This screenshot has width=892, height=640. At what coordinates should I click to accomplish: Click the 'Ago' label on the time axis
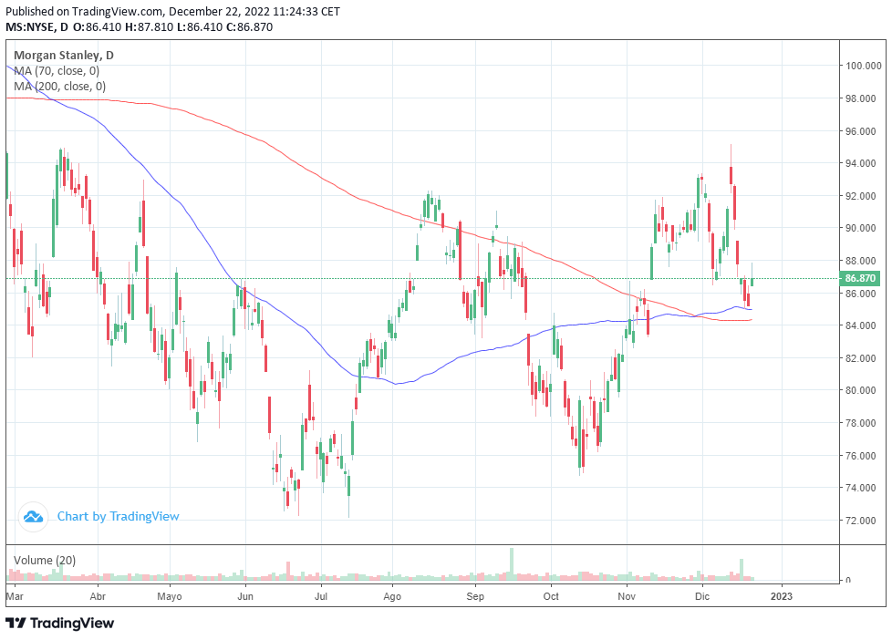click(392, 596)
